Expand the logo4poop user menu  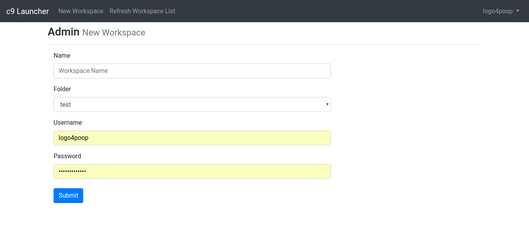click(501, 11)
